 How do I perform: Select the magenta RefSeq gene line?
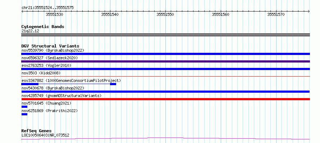165,139
